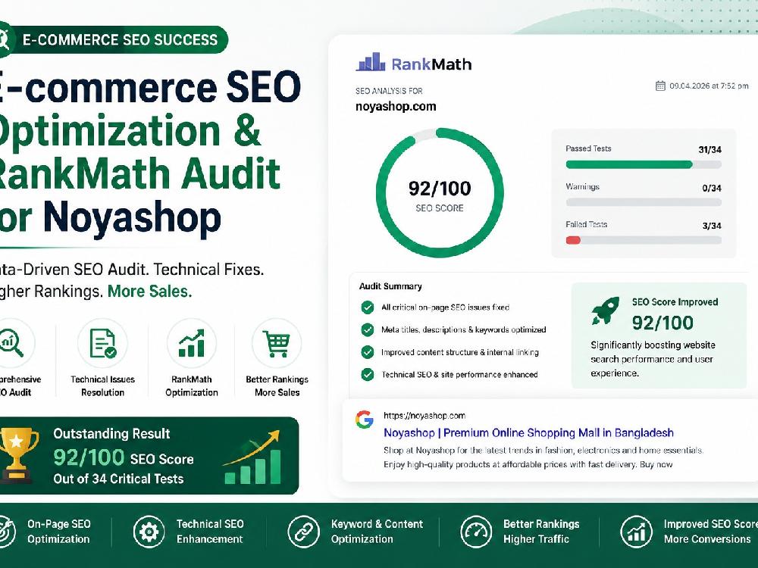The width and height of the screenshot is (758, 568).
Task: Click the rocket icon beside SEO Score Improved
Action: click(605, 311)
